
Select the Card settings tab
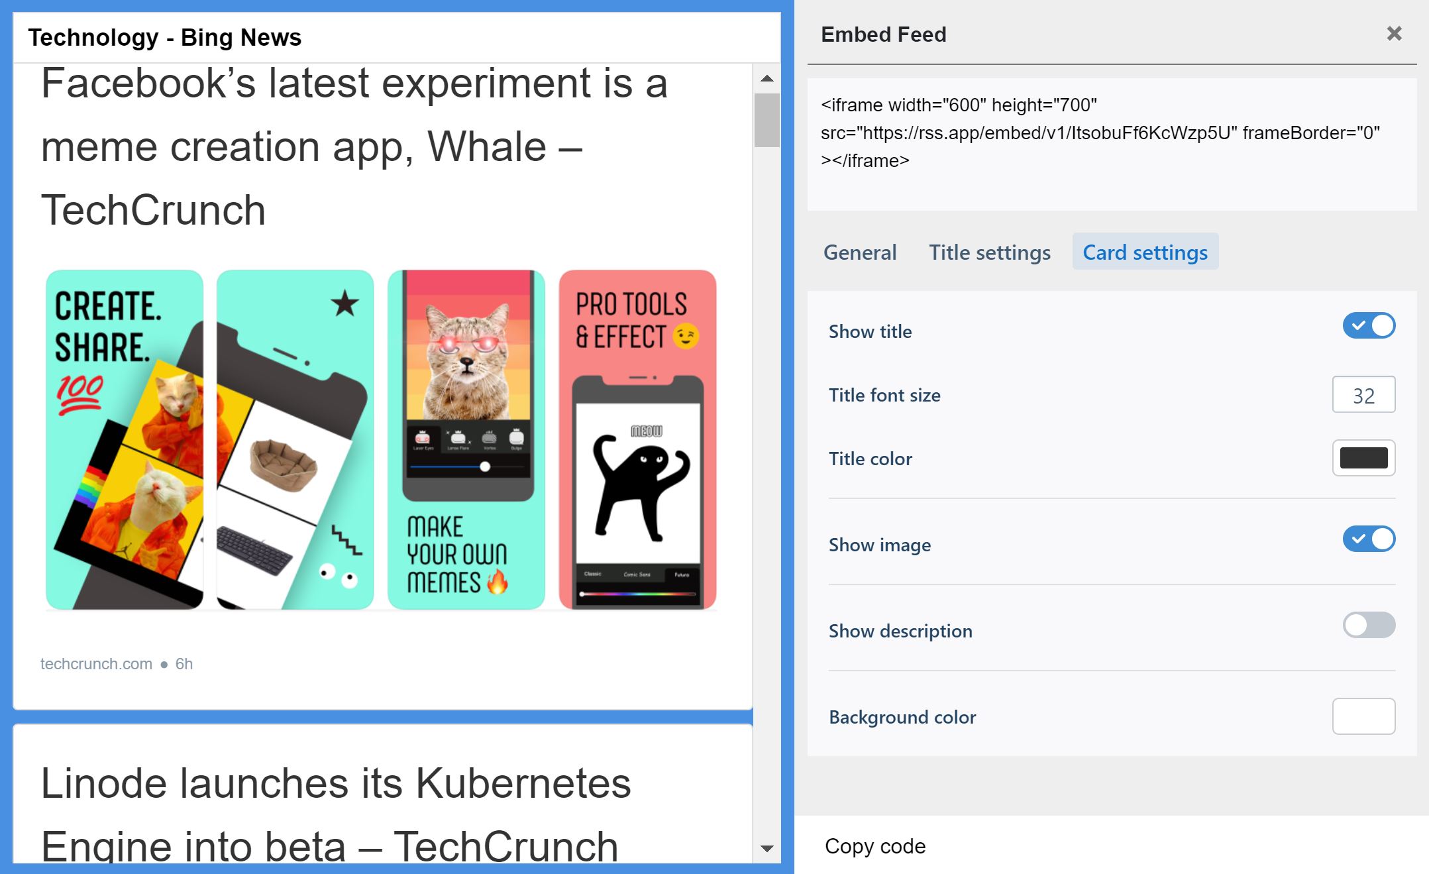coord(1145,252)
